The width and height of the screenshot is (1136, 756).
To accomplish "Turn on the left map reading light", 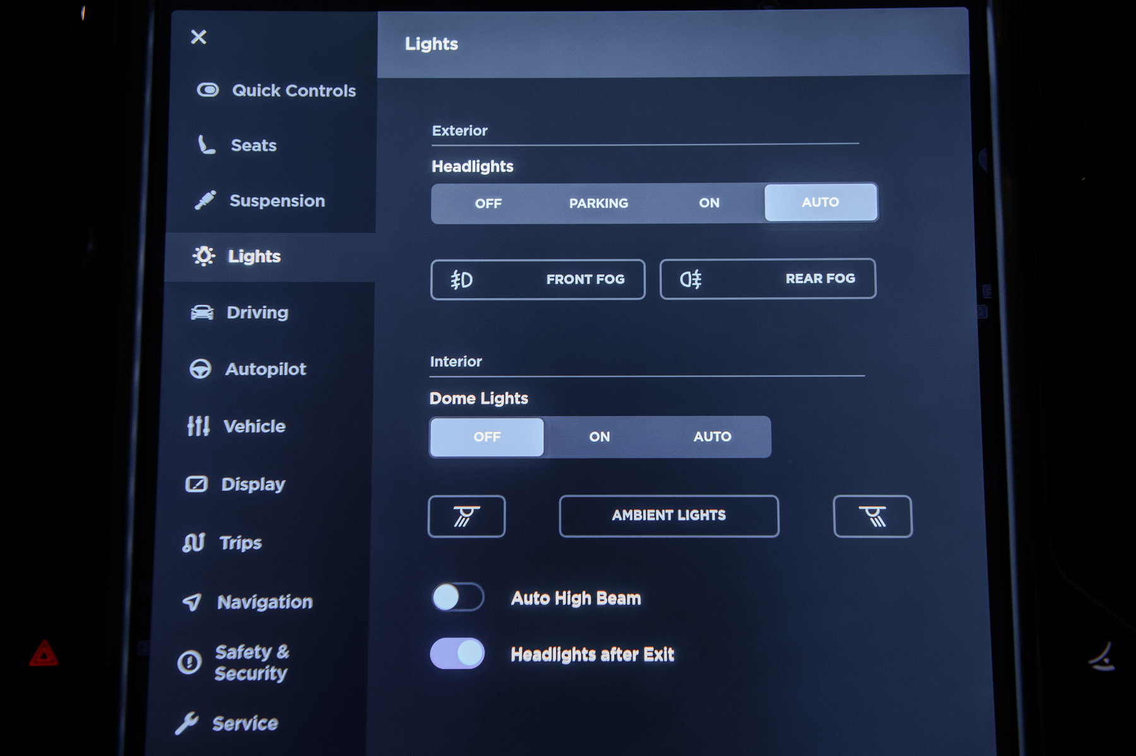I will point(466,516).
